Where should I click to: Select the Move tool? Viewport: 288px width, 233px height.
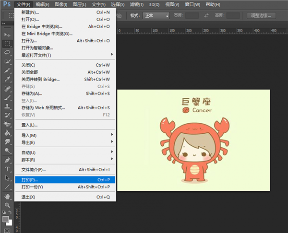8,35
